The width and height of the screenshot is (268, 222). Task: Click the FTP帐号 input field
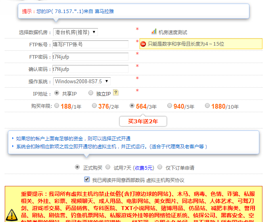90,44
